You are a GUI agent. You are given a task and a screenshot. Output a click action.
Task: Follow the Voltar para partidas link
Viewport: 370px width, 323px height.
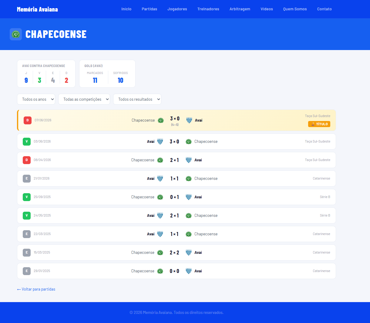pyautogui.click(x=36, y=289)
